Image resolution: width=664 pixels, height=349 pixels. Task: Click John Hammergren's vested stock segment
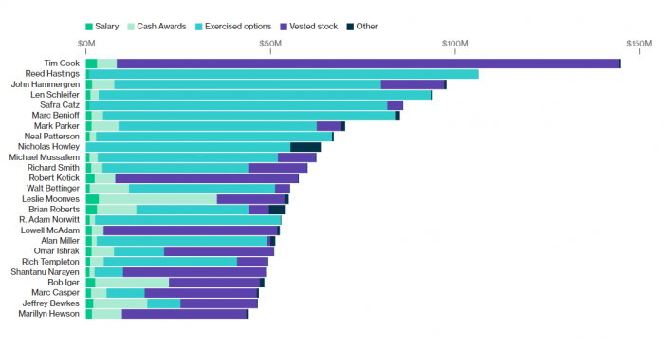coord(413,84)
